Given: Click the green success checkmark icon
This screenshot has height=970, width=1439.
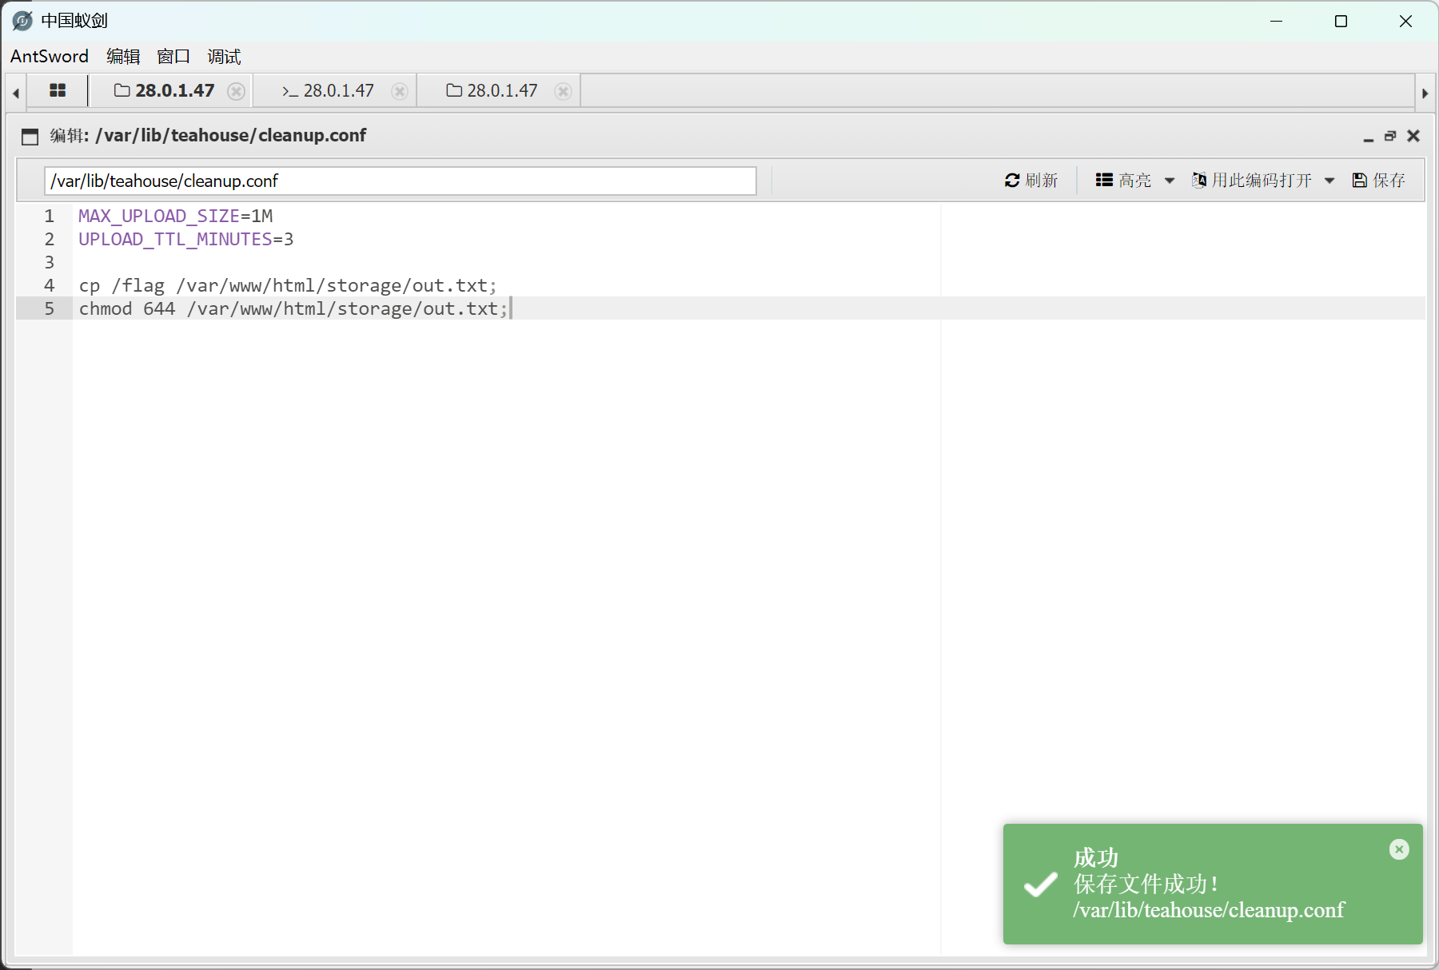Looking at the screenshot, I should pos(1041,885).
